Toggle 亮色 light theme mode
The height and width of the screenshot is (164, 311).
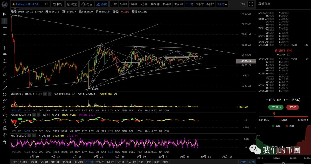pyautogui.click(x=87, y=4)
